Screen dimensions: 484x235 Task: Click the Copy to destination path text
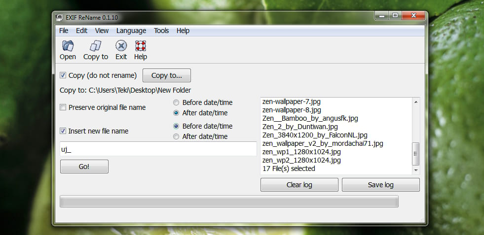[x=125, y=90]
